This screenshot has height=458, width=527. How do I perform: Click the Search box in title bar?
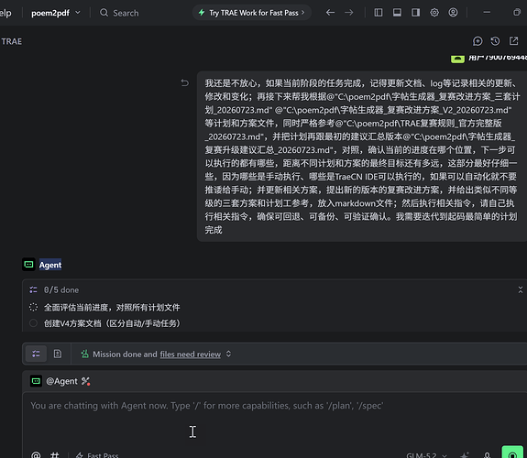click(x=119, y=13)
